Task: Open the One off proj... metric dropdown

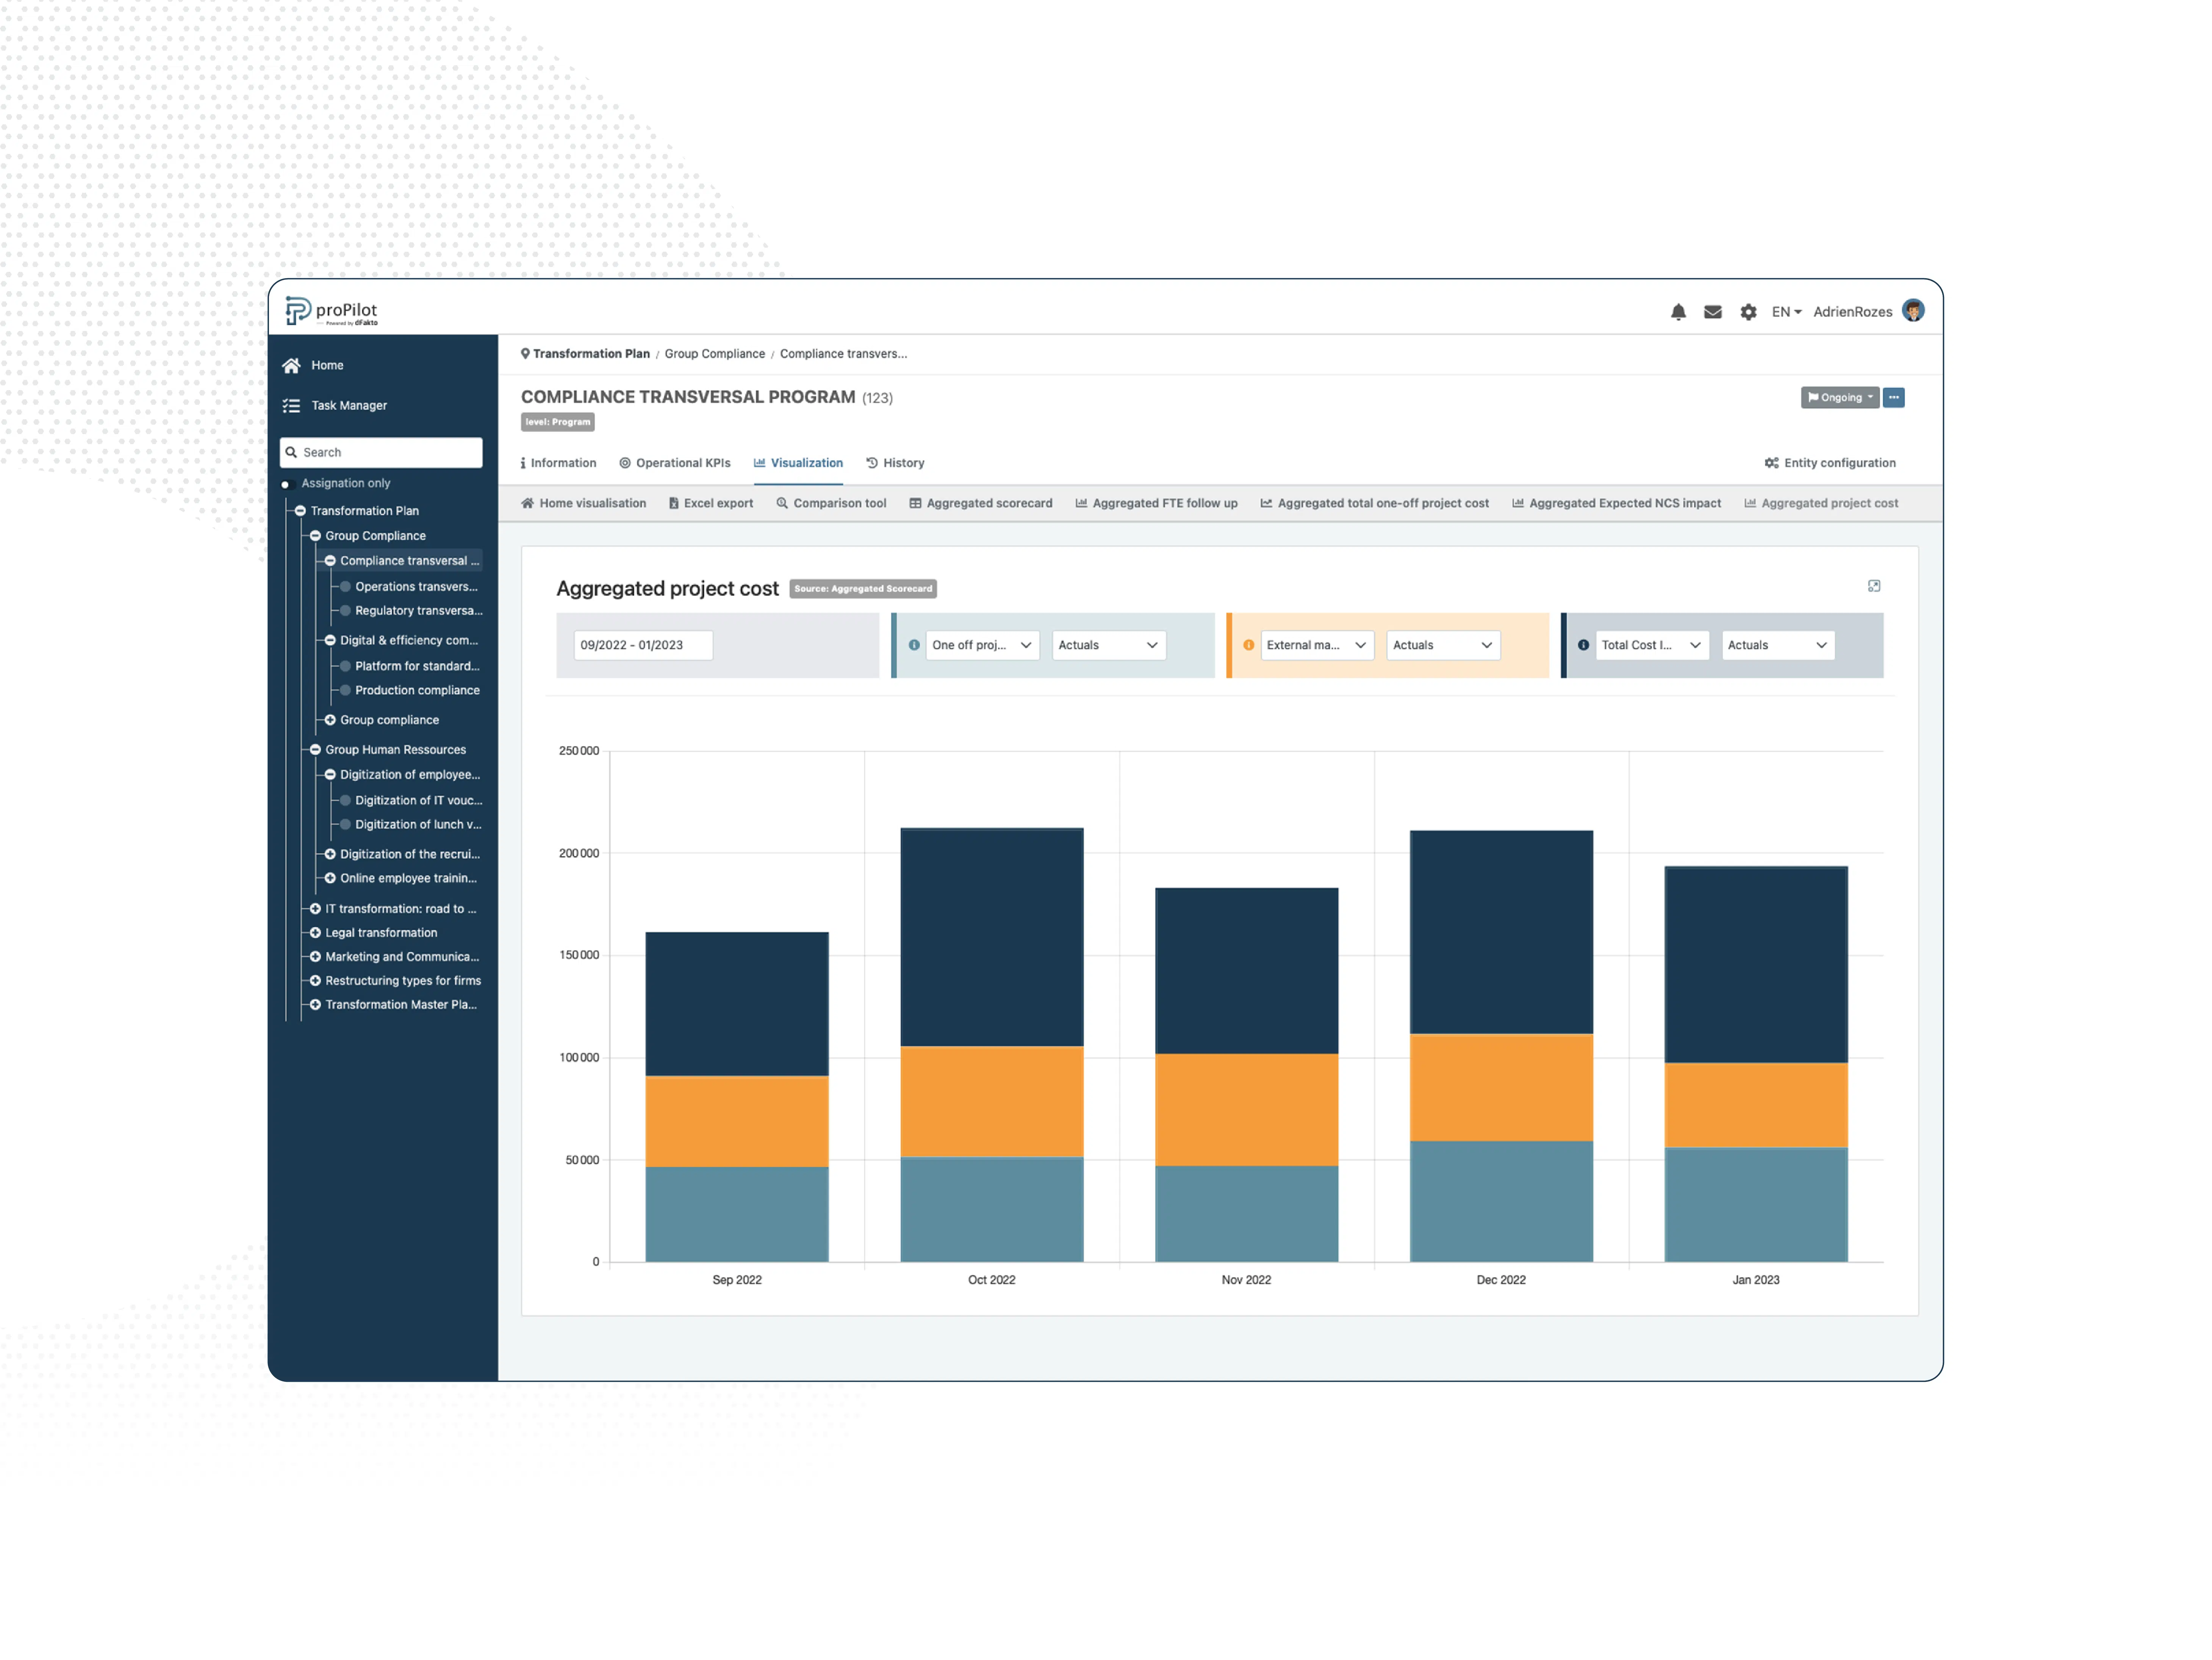Action: pyautogui.click(x=982, y=646)
